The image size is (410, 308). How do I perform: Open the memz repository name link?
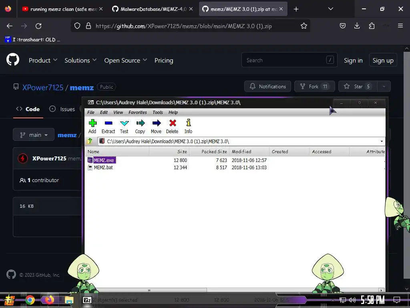82,87
